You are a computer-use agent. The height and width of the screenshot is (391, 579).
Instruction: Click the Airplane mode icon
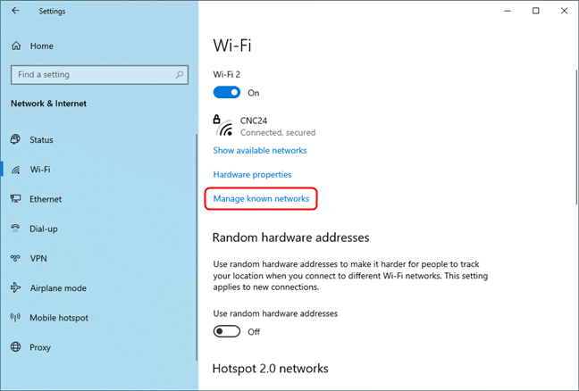click(15, 288)
